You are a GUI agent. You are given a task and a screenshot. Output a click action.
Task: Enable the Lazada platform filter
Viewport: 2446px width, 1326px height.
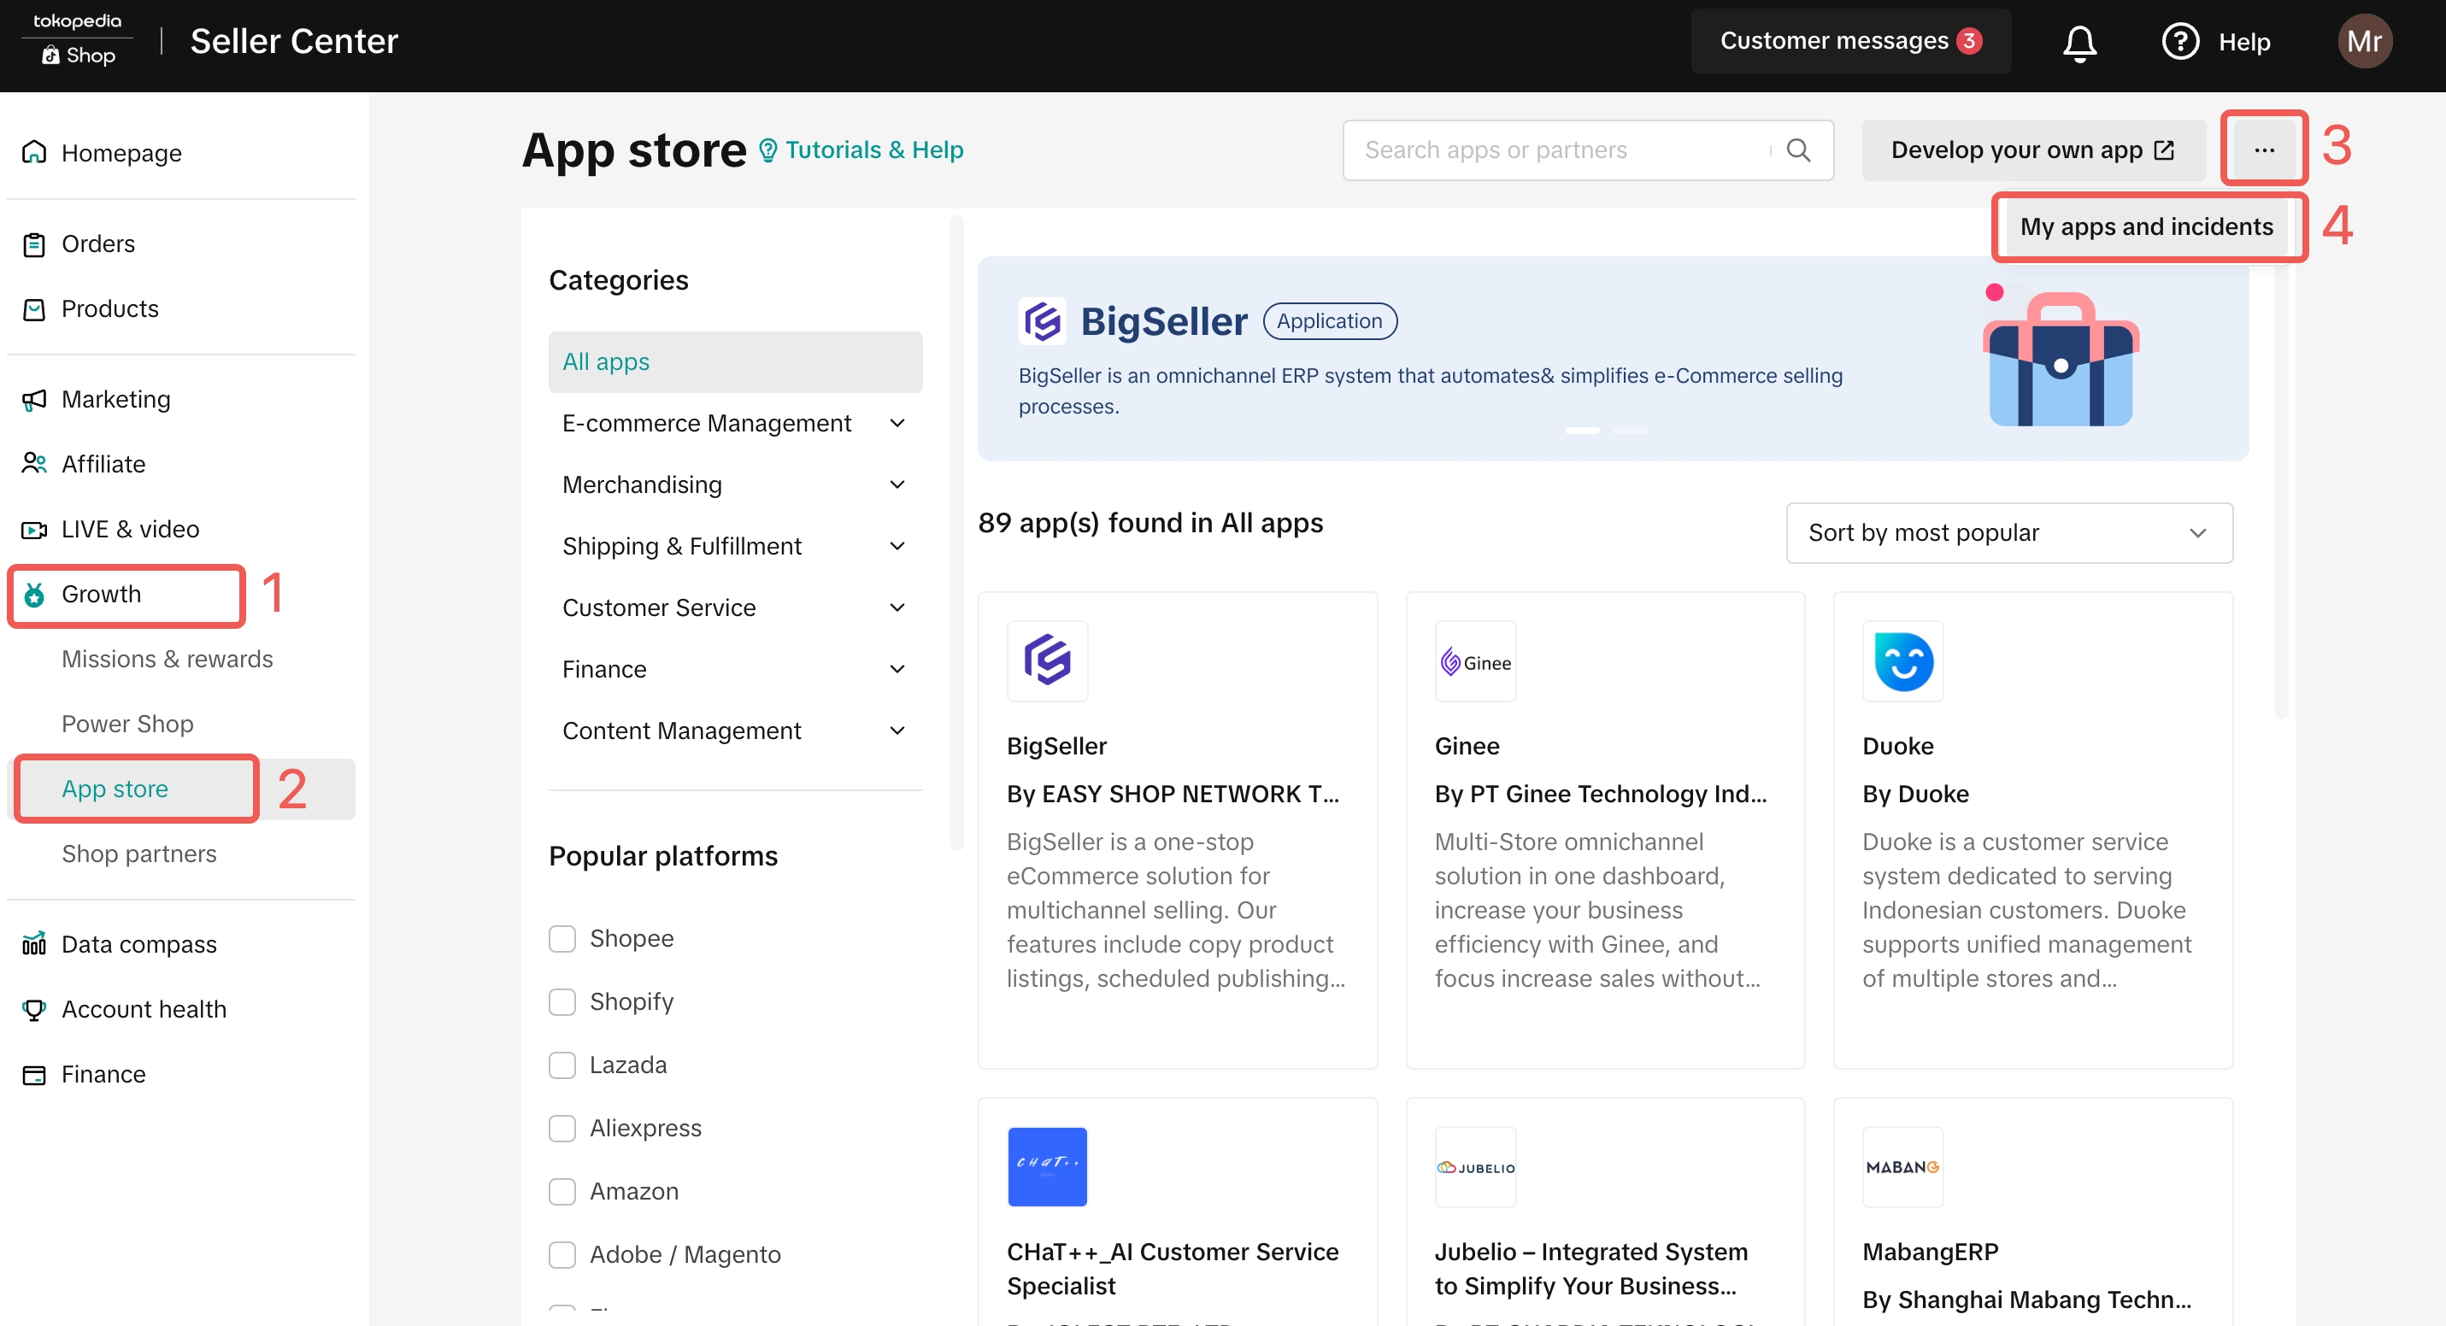pyautogui.click(x=562, y=1065)
